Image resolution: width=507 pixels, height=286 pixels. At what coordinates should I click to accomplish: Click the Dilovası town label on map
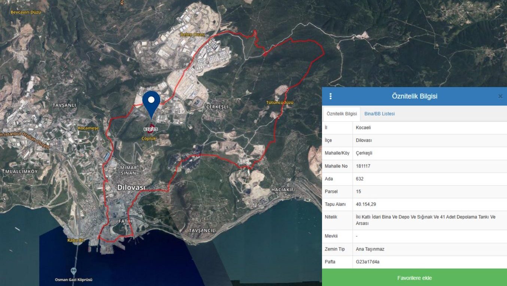coord(131,187)
